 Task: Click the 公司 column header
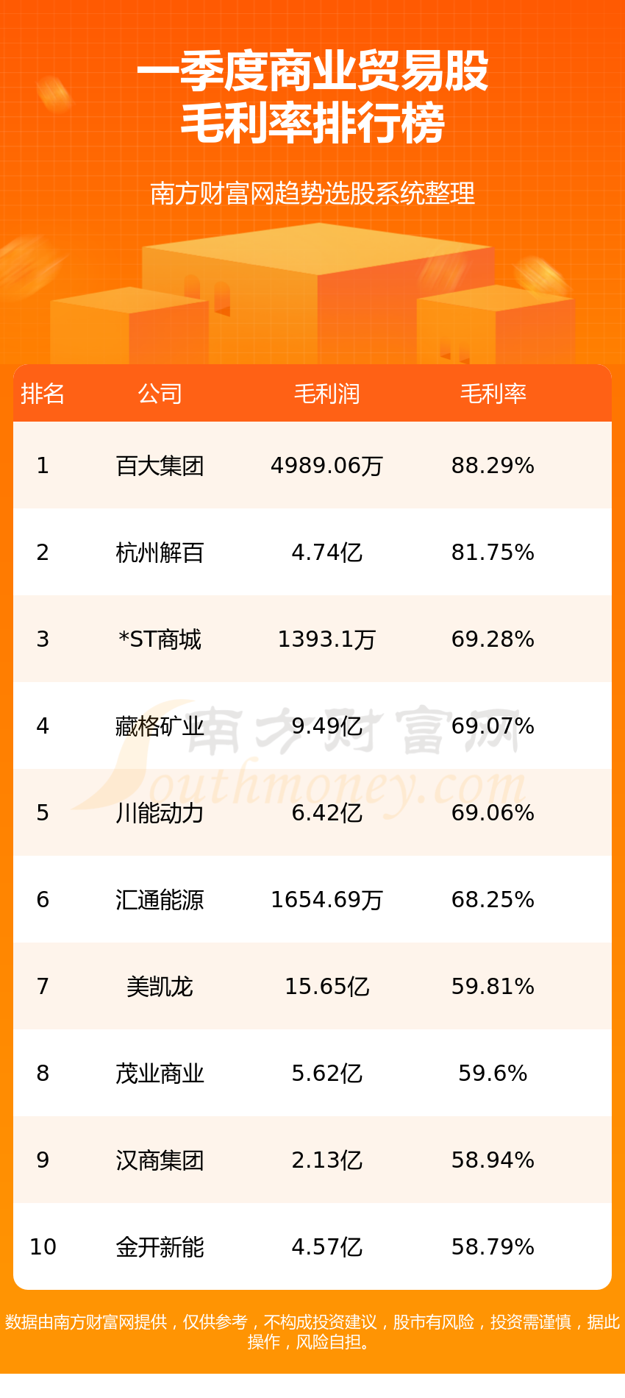coord(160,394)
